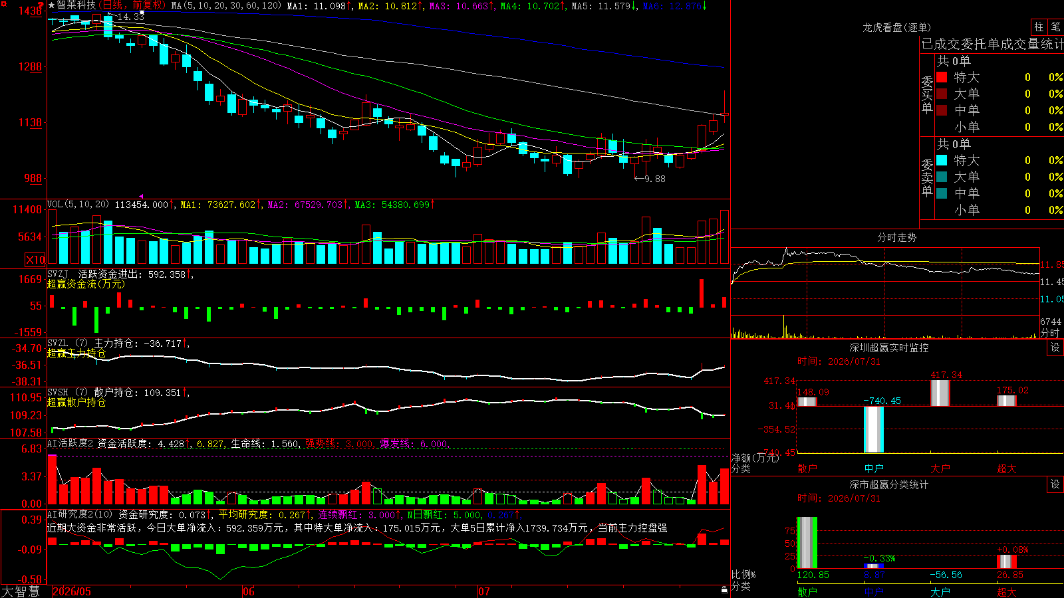Click the 14.33 high price annotation
The width and height of the screenshot is (1064, 598).
[x=130, y=17]
